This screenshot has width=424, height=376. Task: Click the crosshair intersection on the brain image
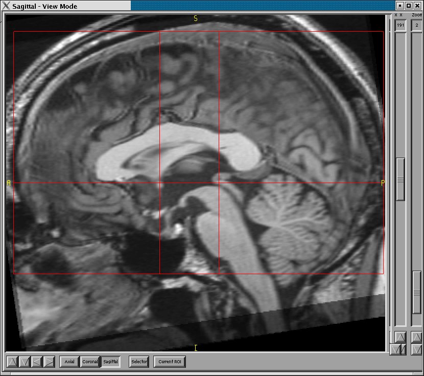coord(160,183)
